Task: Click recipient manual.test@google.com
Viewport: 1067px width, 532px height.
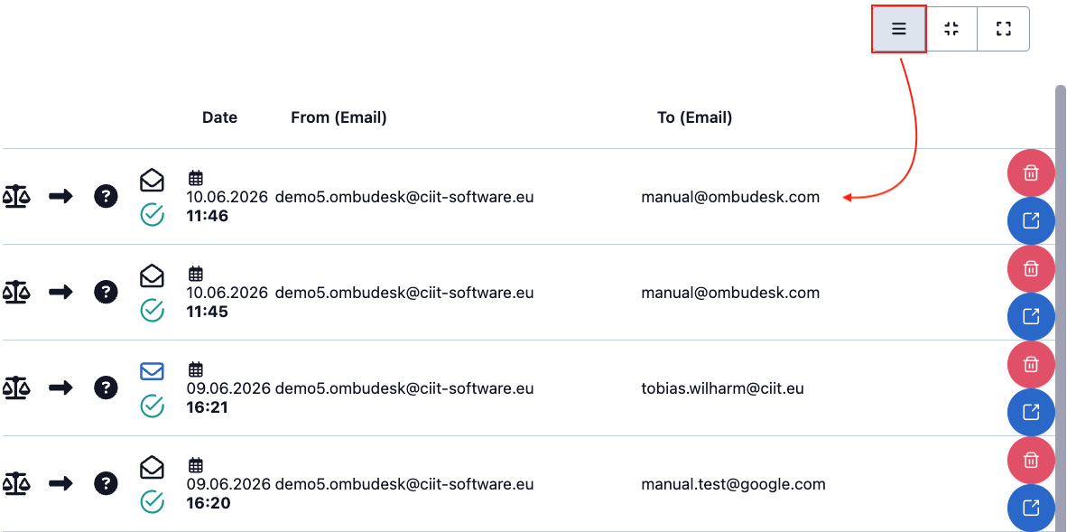Action: (733, 484)
